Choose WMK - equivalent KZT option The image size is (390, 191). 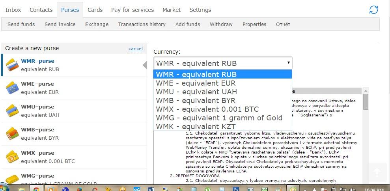[223, 126]
